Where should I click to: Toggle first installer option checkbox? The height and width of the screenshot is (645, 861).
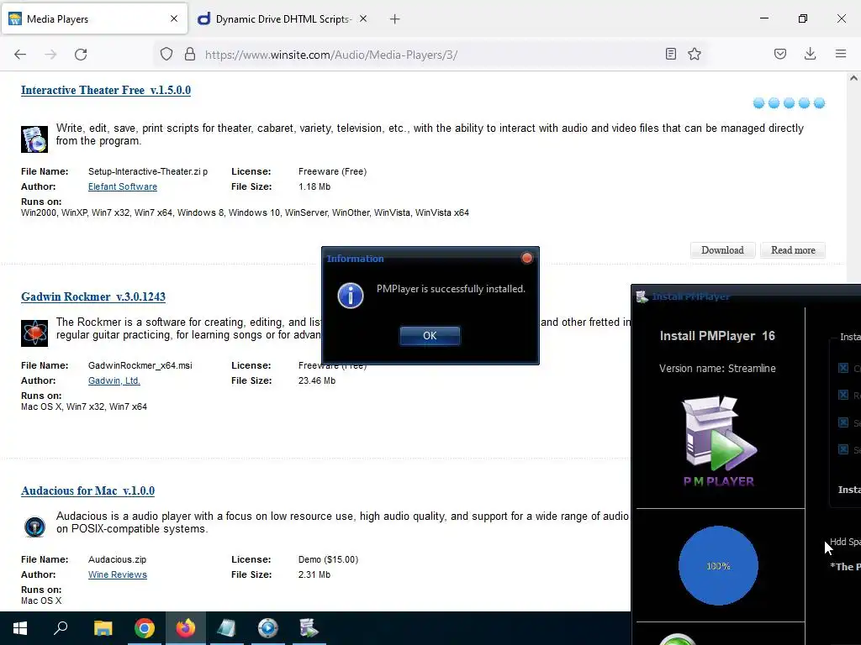click(843, 368)
